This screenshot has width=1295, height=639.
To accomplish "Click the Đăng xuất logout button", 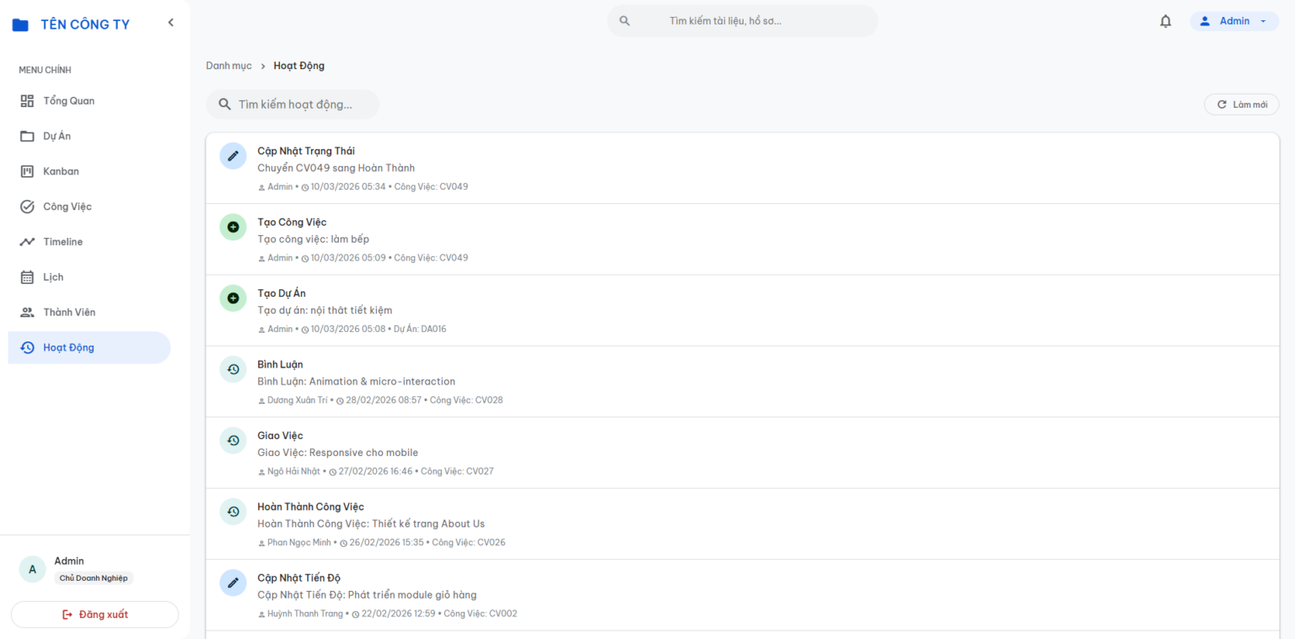I will tap(94, 615).
